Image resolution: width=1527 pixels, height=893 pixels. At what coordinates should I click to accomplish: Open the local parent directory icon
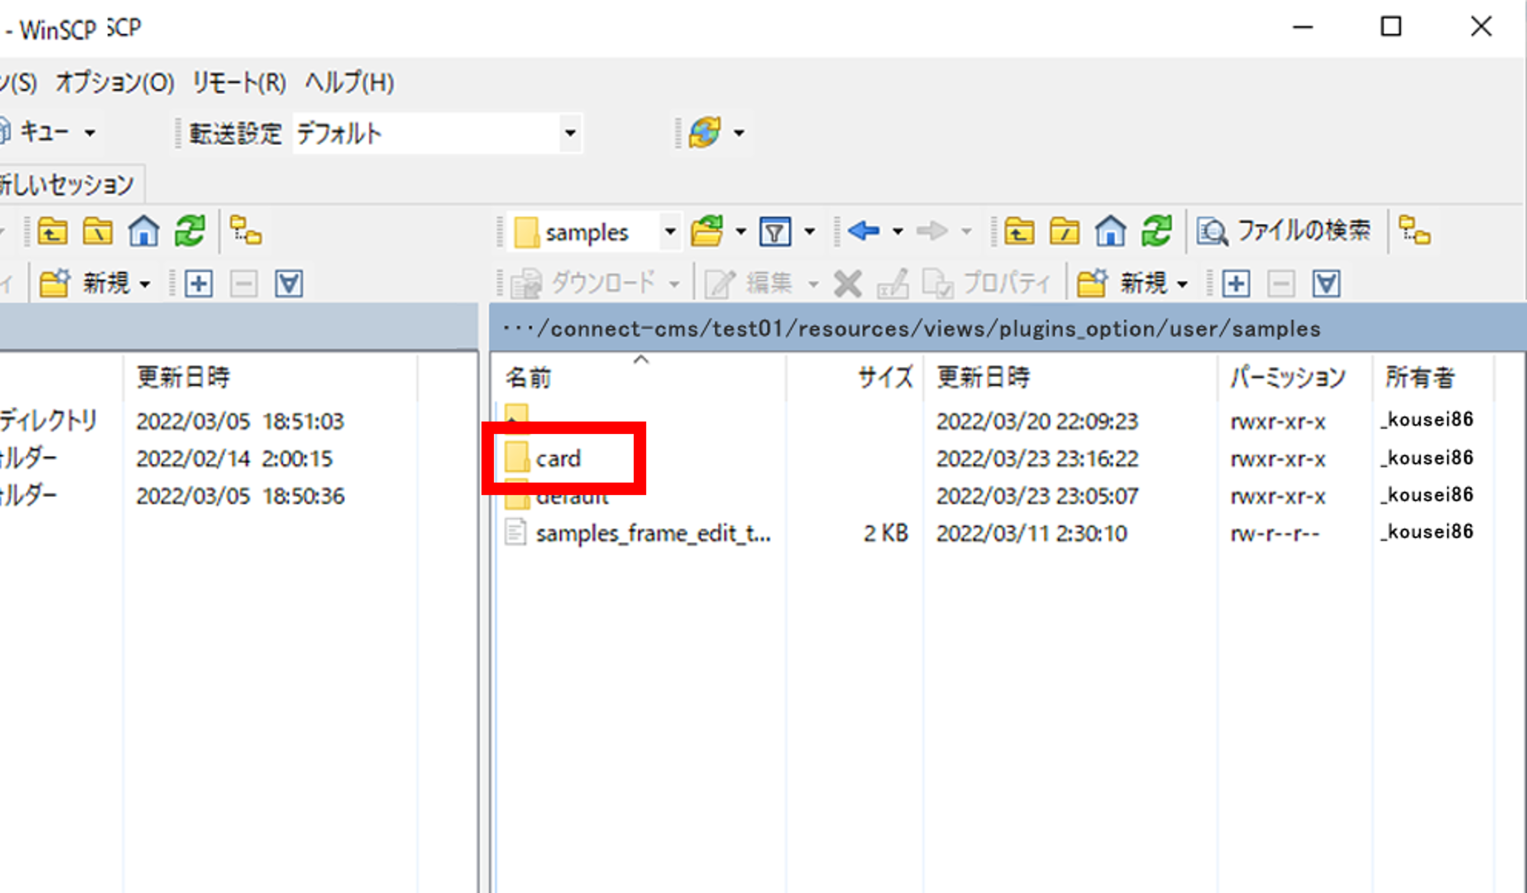click(x=53, y=231)
